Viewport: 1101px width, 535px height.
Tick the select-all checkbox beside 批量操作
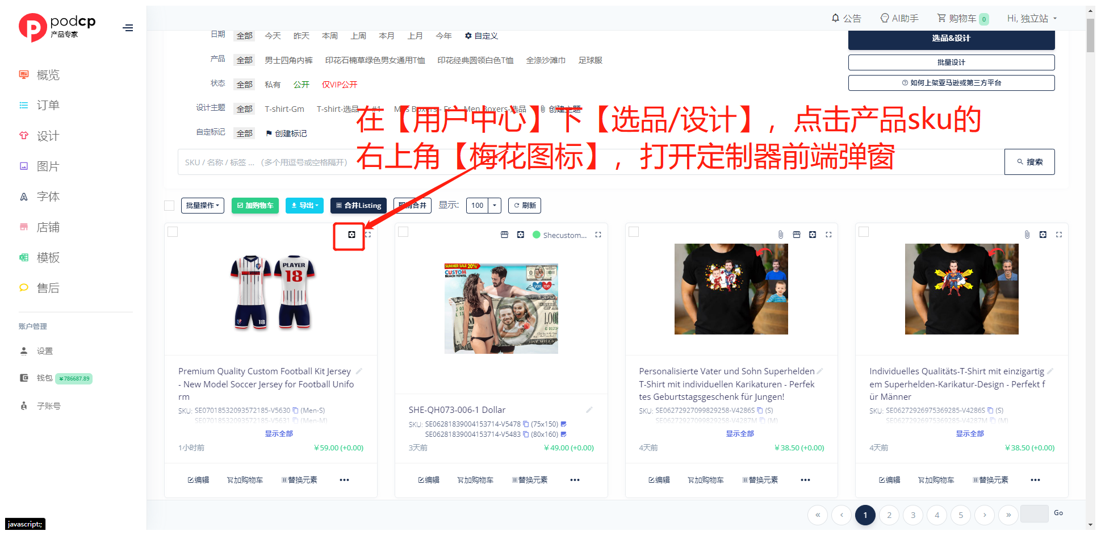pyautogui.click(x=169, y=206)
